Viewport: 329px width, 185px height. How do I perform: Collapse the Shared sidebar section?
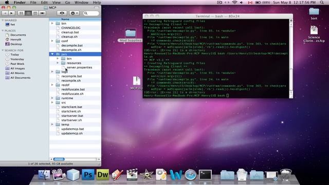click(x=3, y=20)
